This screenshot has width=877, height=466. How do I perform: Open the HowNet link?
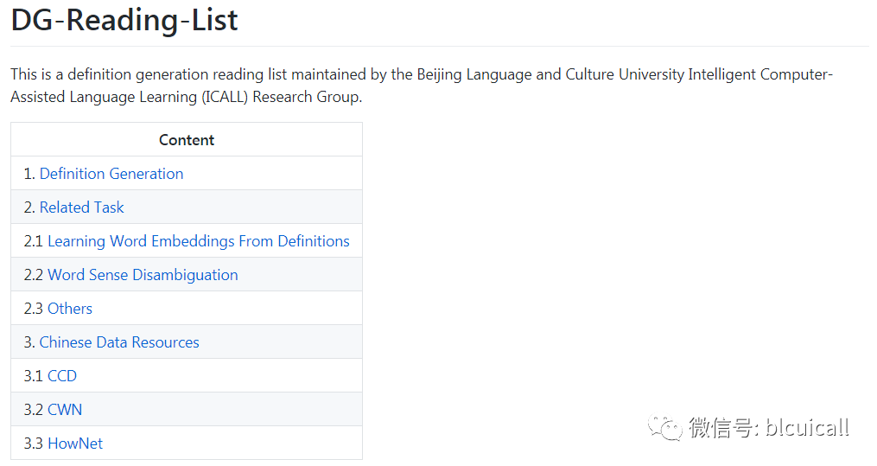pos(75,444)
